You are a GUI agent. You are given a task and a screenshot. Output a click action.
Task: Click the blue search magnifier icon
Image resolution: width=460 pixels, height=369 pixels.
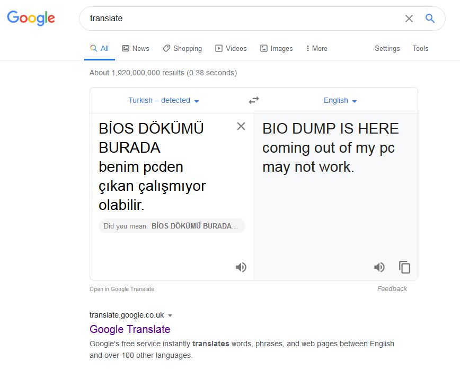click(430, 19)
